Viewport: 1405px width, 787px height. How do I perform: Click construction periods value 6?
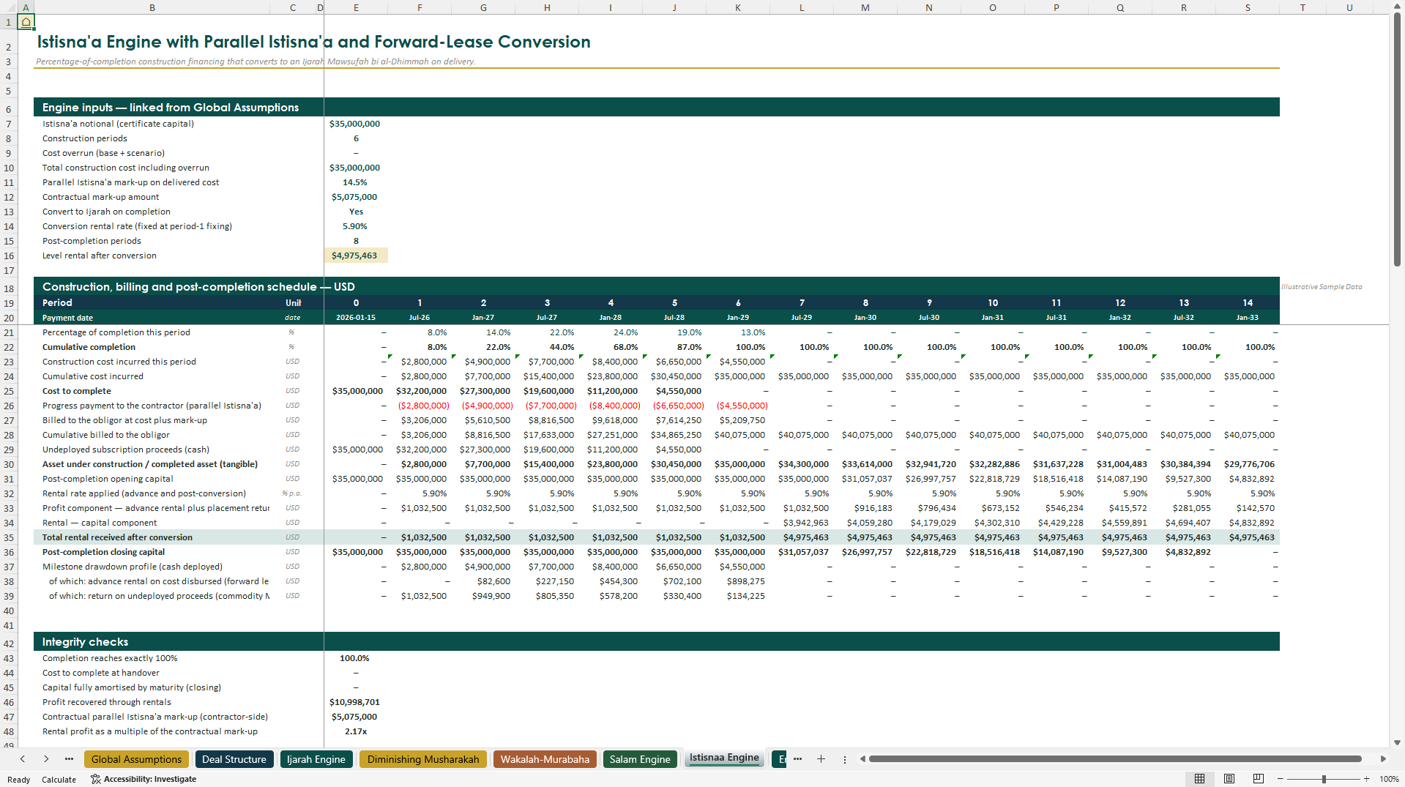(x=356, y=138)
